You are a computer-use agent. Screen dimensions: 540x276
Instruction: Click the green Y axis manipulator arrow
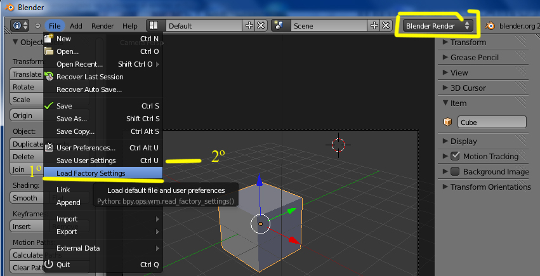[292, 210]
